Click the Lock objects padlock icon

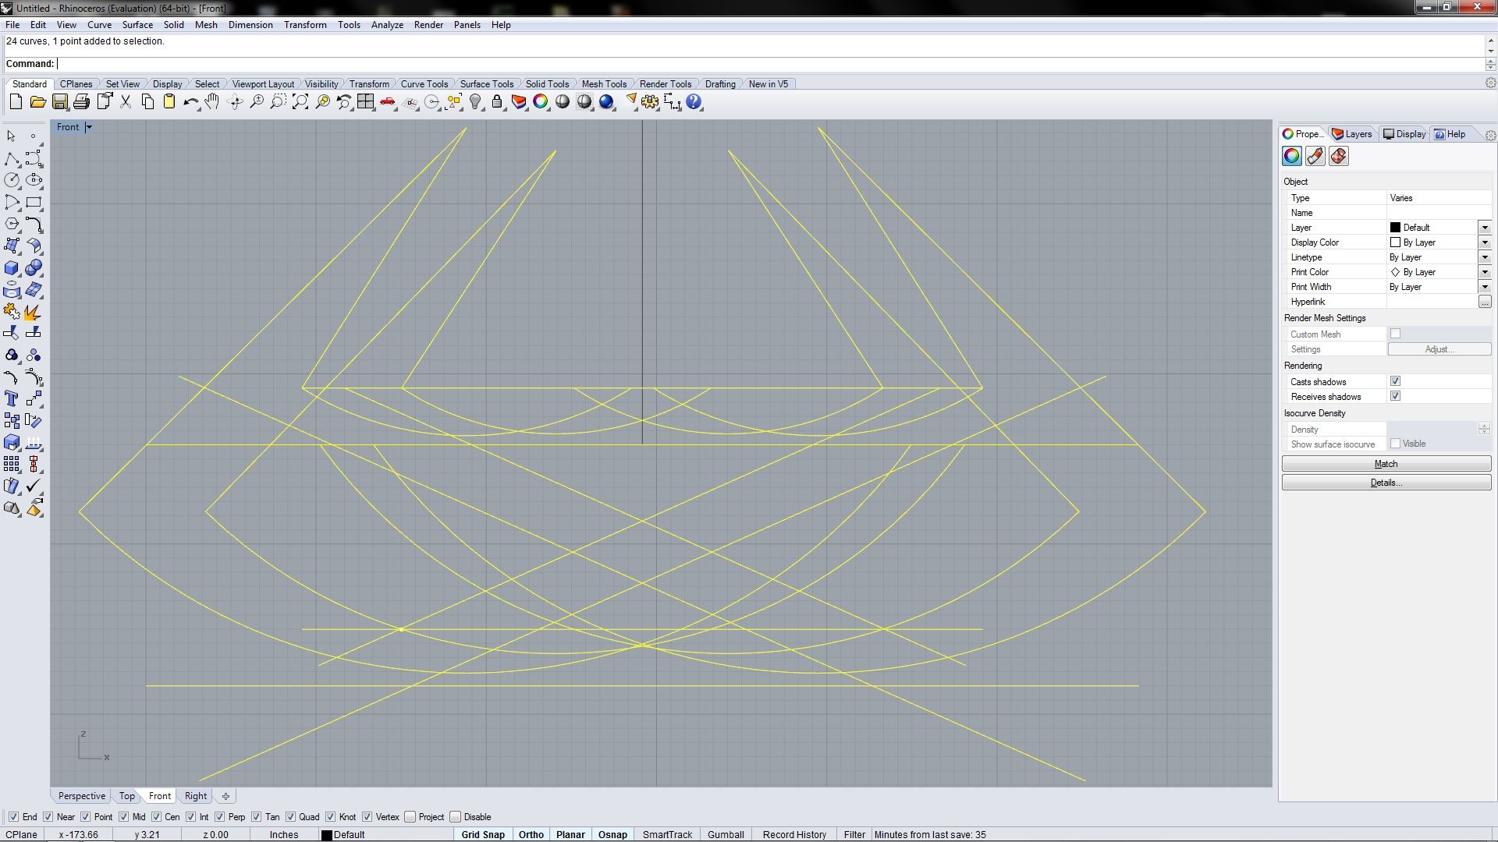point(497,102)
